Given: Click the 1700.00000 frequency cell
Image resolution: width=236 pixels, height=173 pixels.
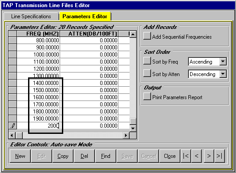Looking at the screenshot, I should coord(38,105).
